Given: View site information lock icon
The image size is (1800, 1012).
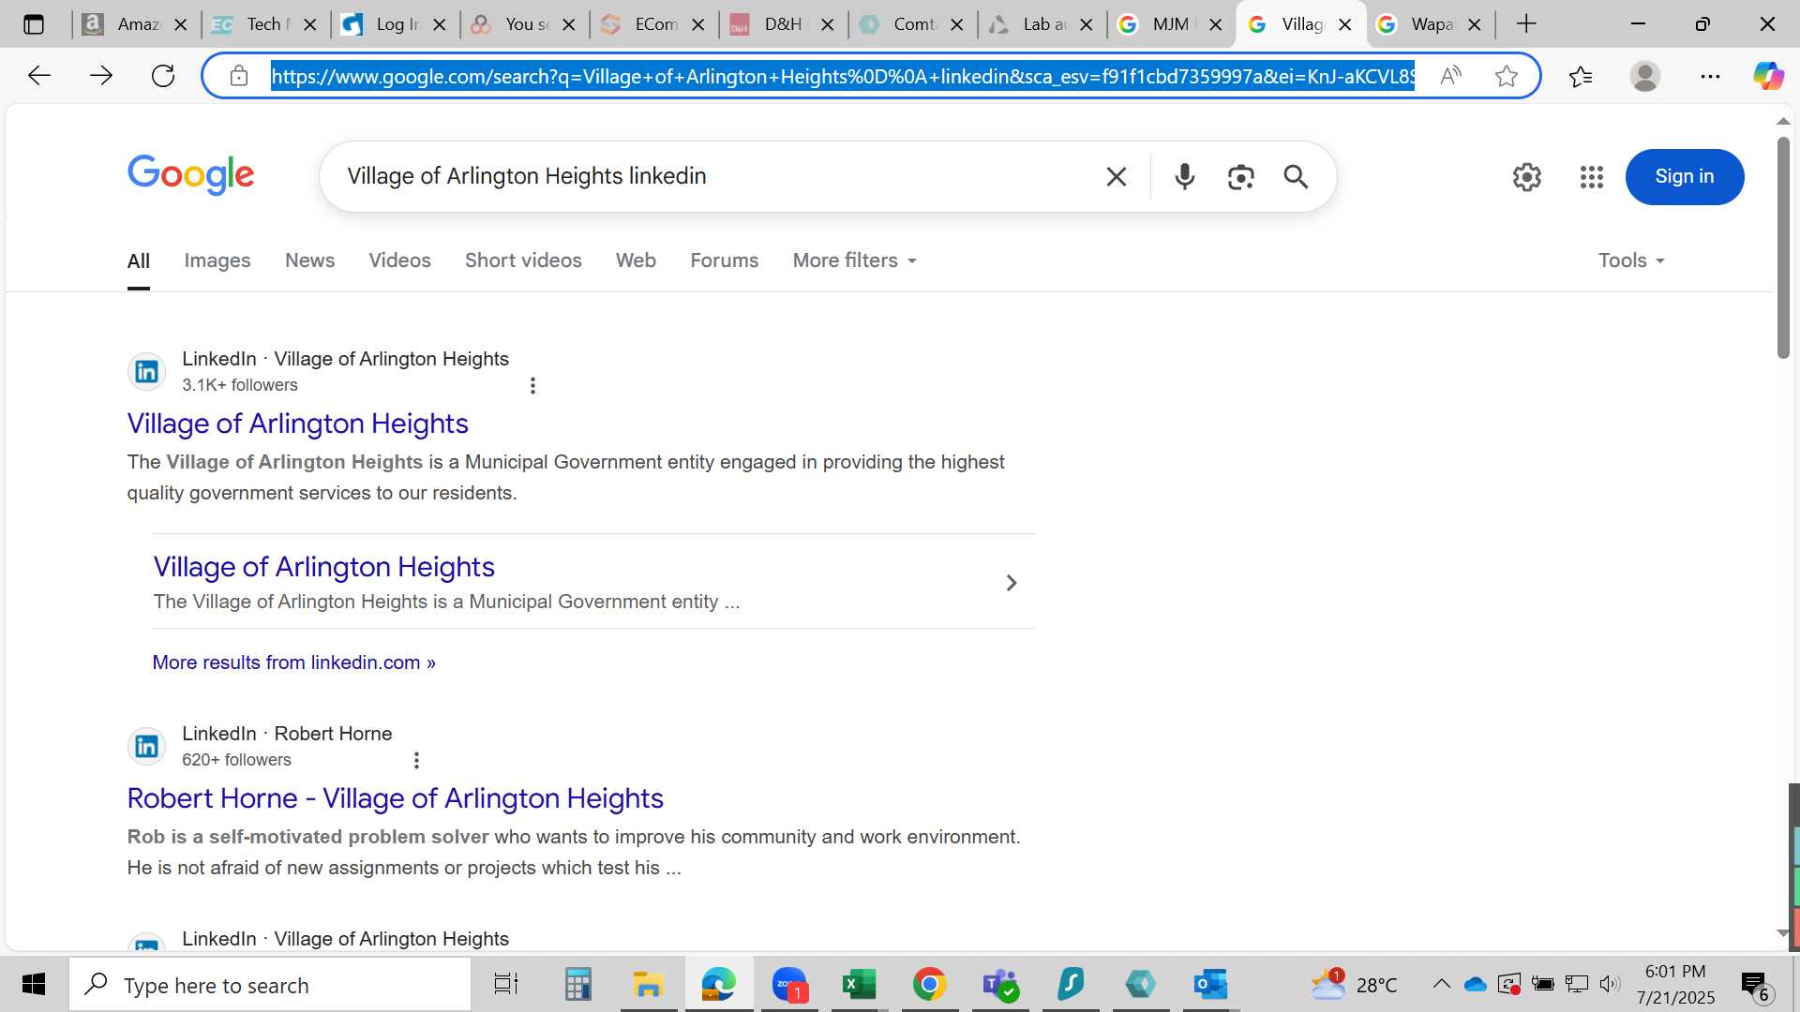Looking at the screenshot, I should [x=239, y=76].
